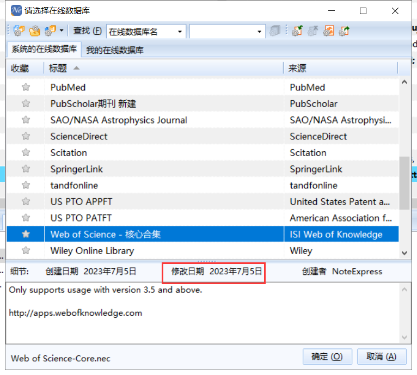
Task: Switch to 我的在线数据库 tab
Action: 115,50
